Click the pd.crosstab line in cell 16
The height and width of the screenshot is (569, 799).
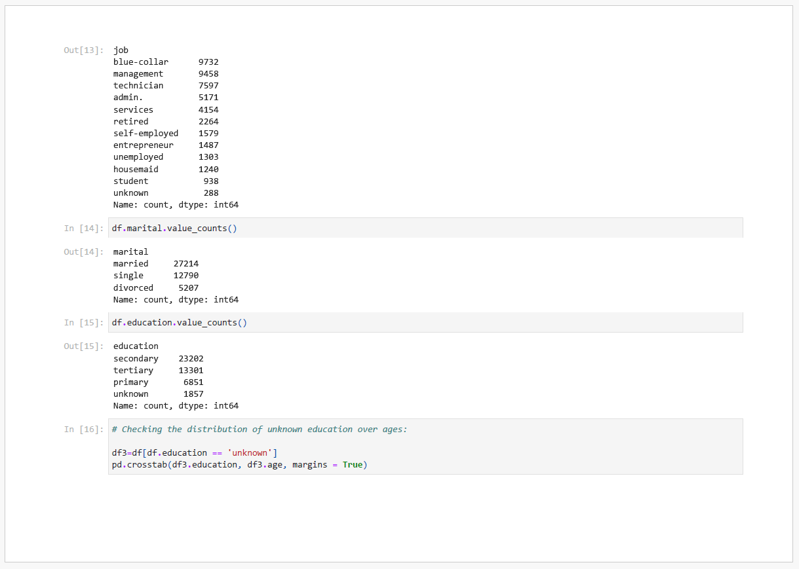coord(239,465)
